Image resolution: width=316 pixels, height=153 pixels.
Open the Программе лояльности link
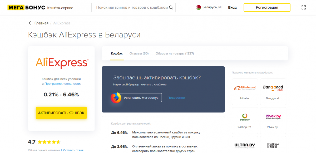pyautogui.click(x=62, y=83)
